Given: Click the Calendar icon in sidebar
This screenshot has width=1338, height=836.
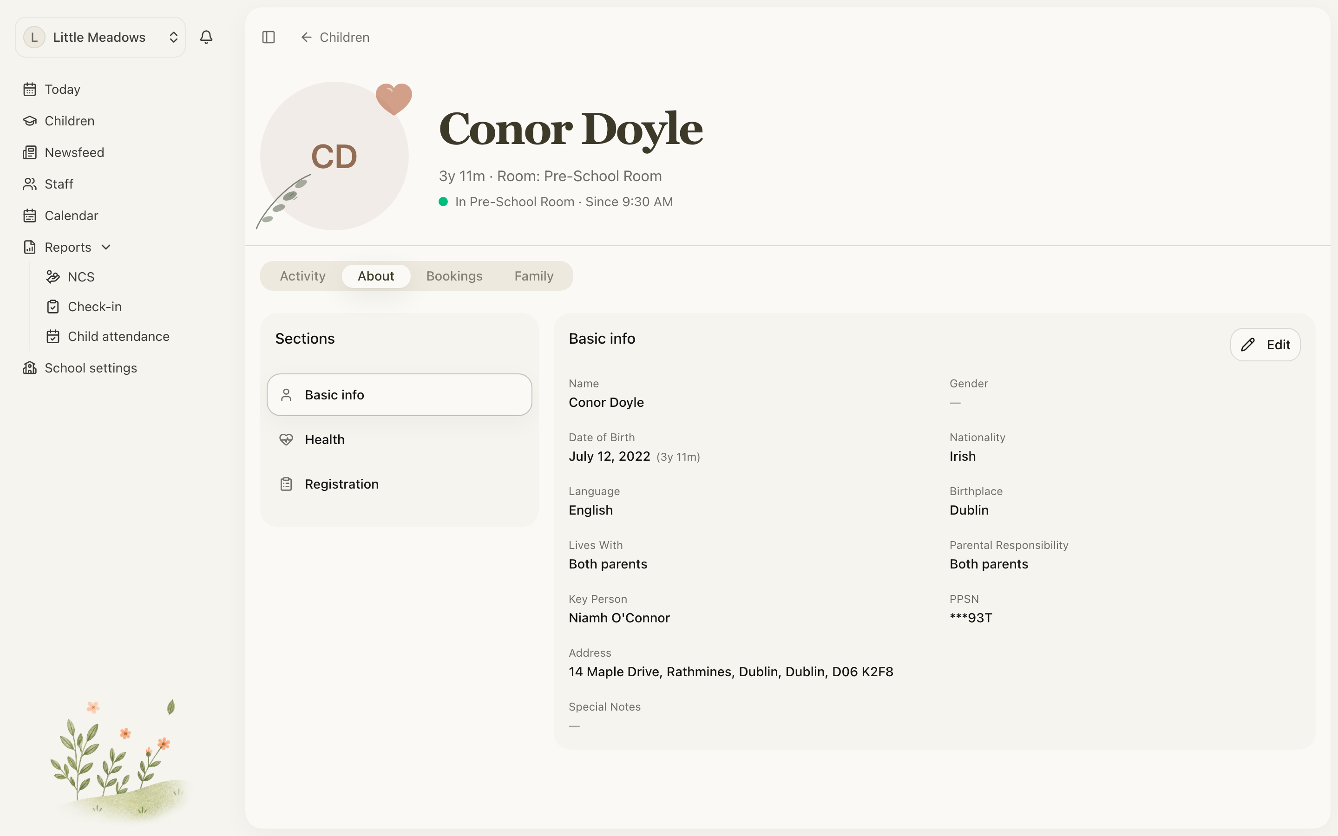Looking at the screenshot, I should click(30, 216).
